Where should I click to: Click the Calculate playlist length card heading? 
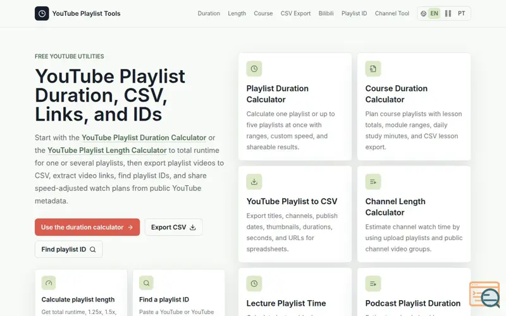78,300
